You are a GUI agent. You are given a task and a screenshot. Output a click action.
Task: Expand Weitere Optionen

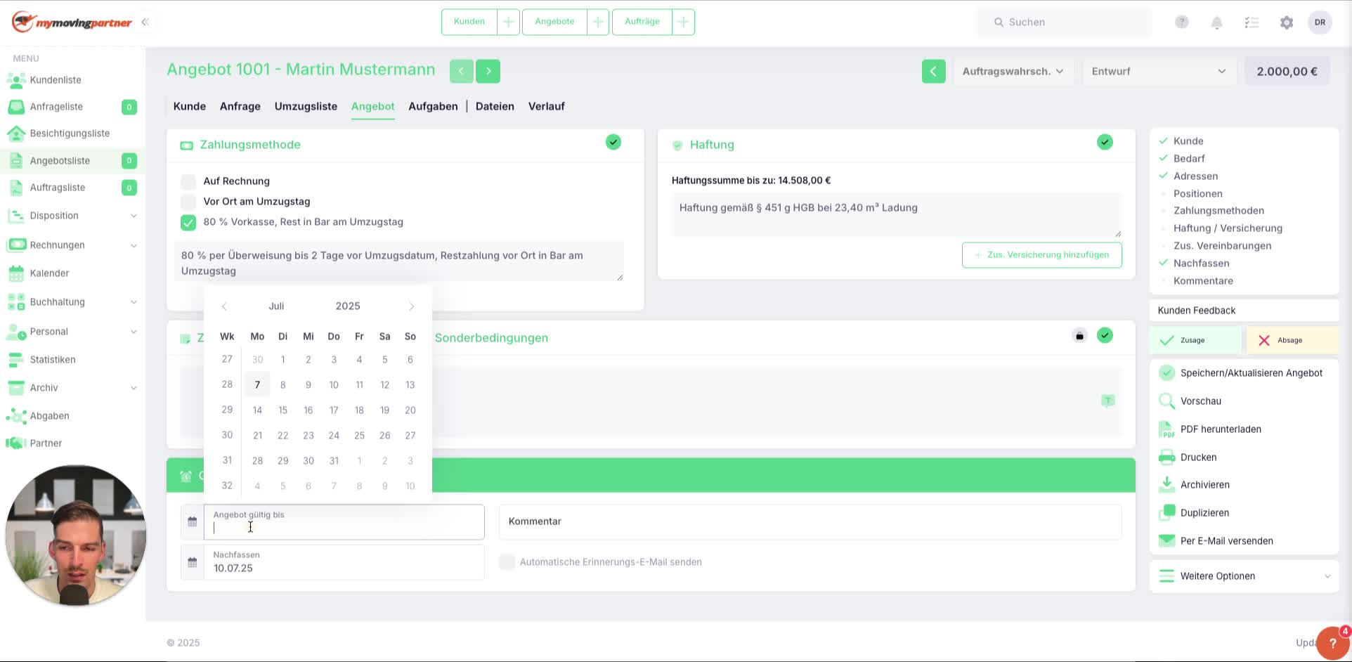pos(1244,576)
